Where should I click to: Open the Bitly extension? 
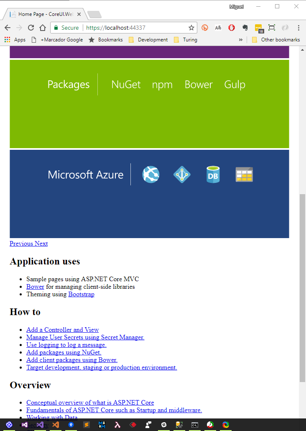(x=205, y=28)
